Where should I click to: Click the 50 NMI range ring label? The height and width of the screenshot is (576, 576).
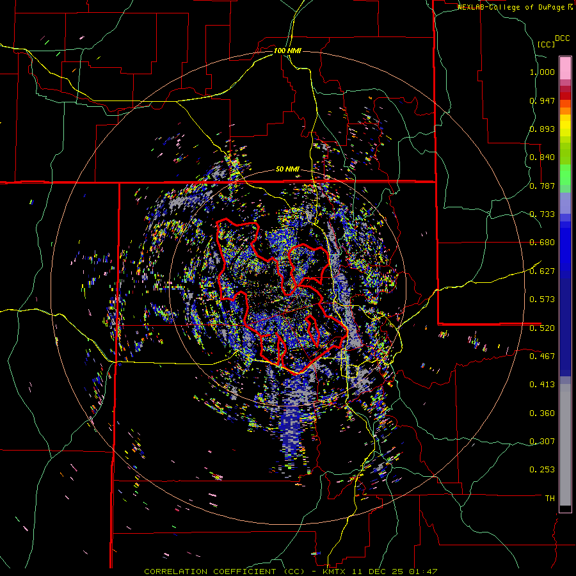(x=287, y=170)
